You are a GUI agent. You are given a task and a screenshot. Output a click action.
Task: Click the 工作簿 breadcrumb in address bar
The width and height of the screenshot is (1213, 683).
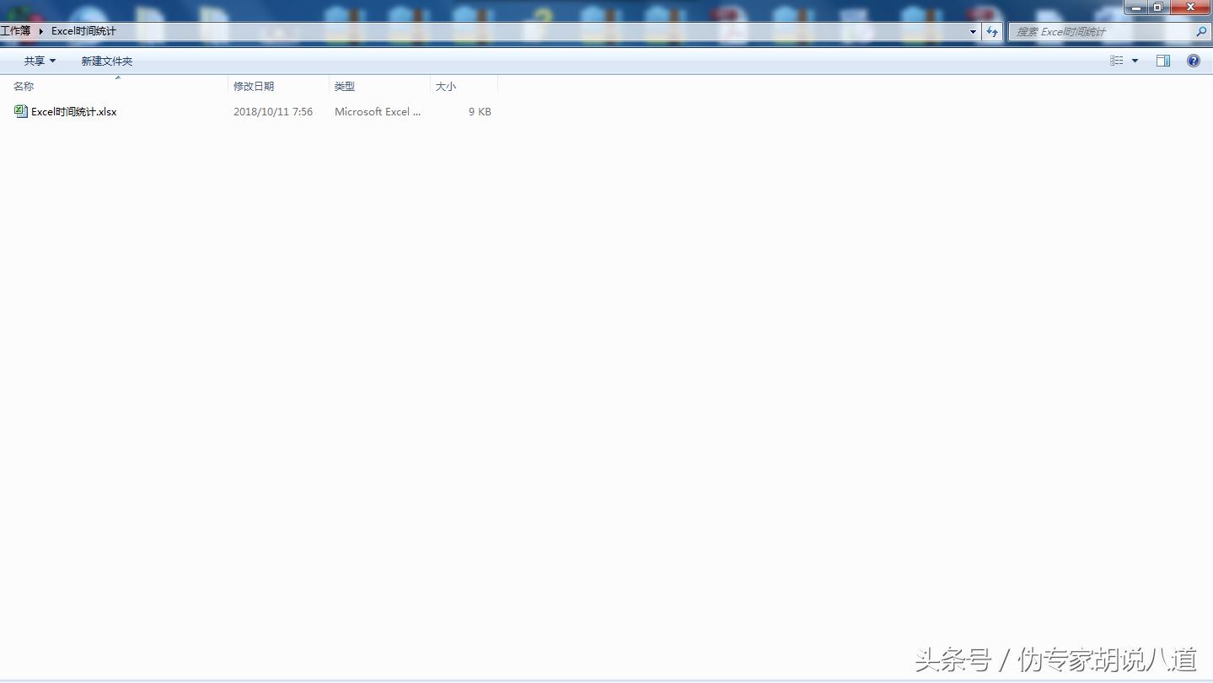coord(15,31)
